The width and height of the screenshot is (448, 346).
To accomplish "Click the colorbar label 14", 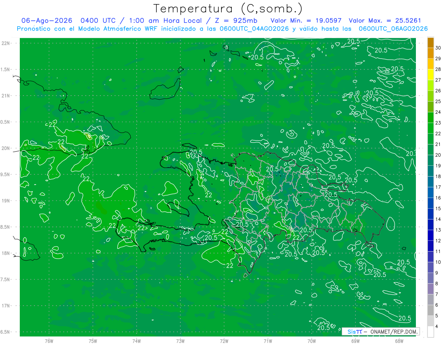I will 438,219.
